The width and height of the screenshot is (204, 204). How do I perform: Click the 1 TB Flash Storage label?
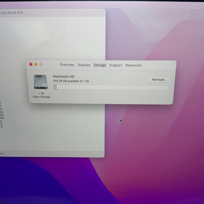[x=41, y=95]
